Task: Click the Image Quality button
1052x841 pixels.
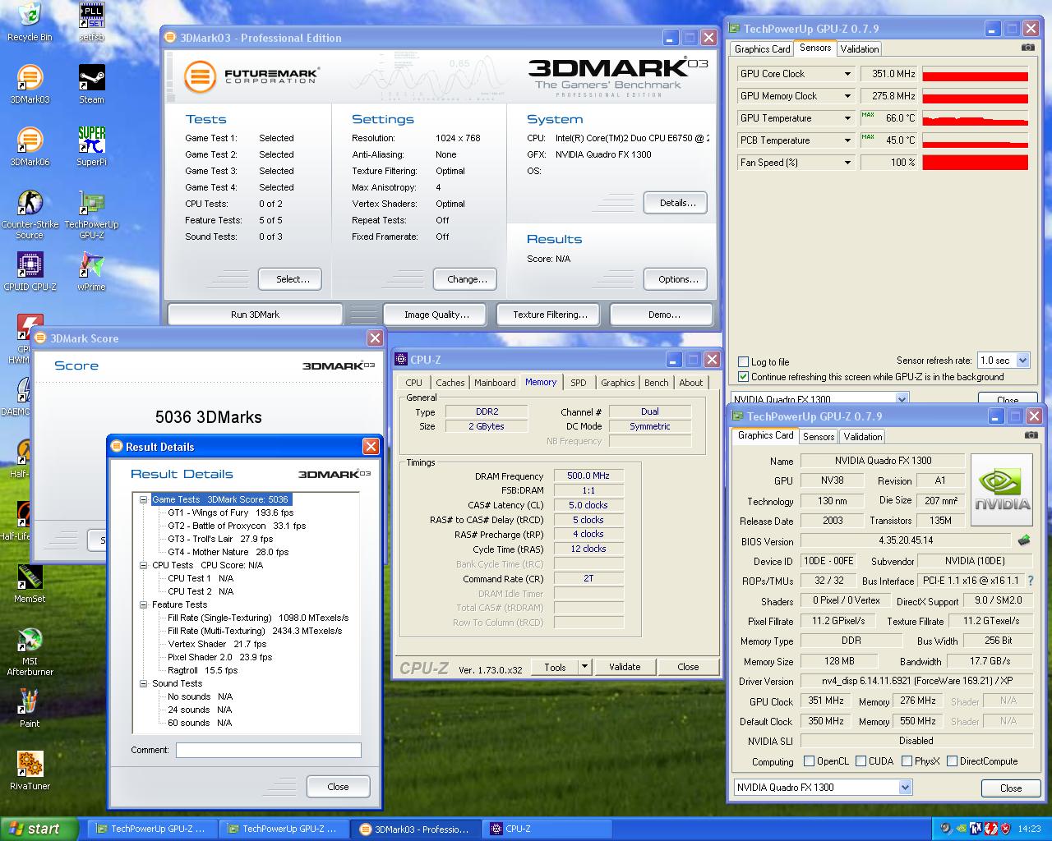Action: pos(436,315)
